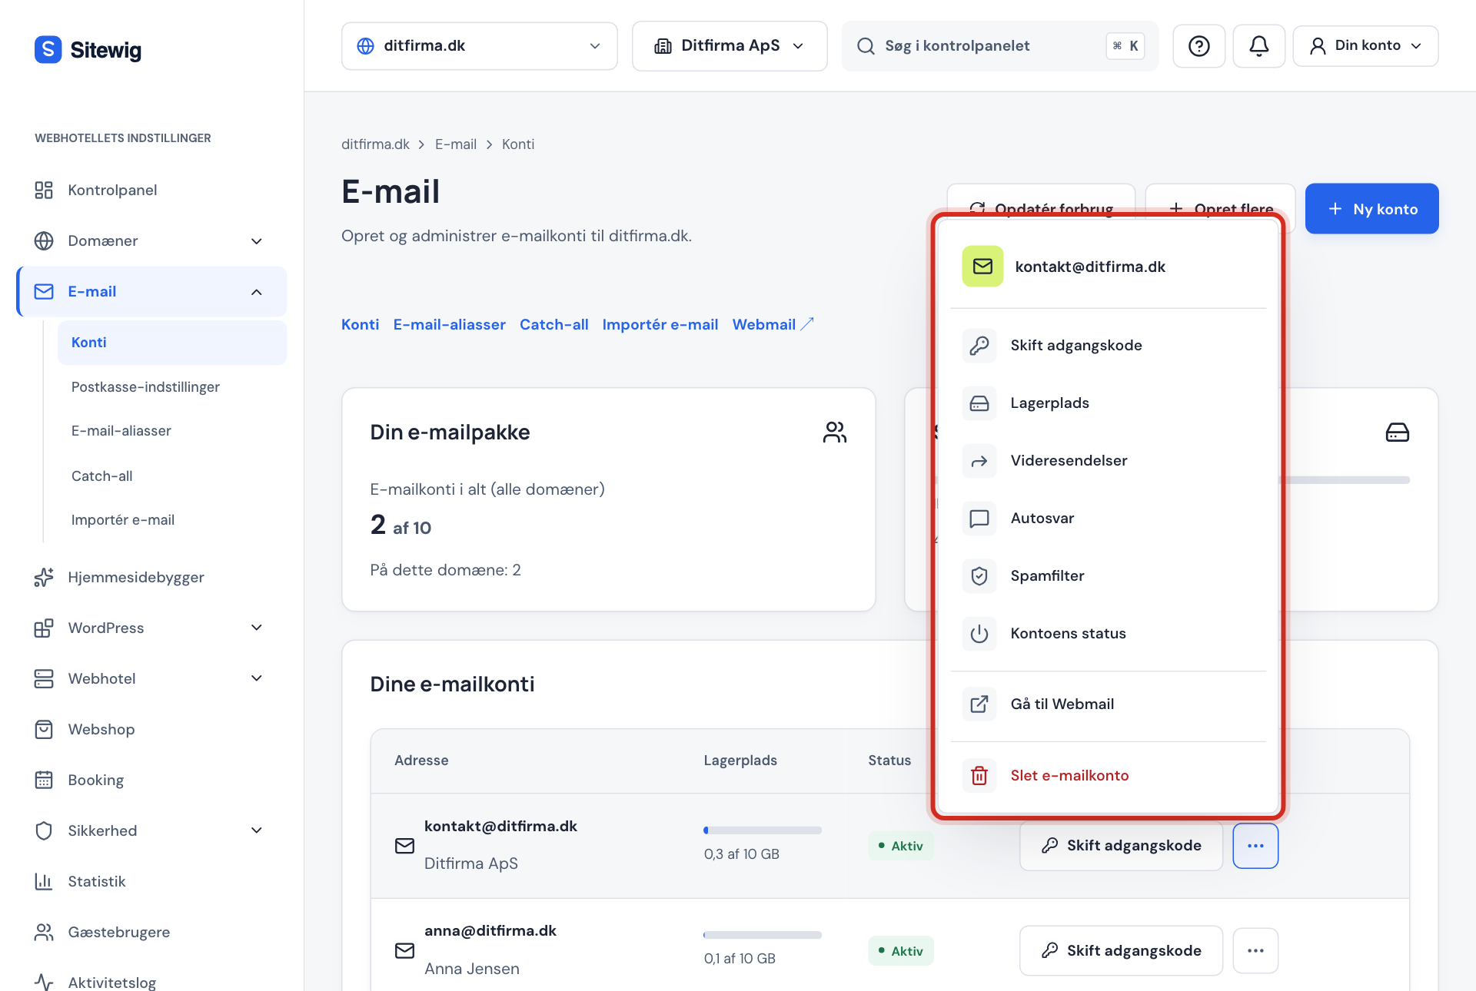Open Hjemmesidebygger in the sidebar
The width and height of the screenshot is (1476, 991).
coord(151,577)
